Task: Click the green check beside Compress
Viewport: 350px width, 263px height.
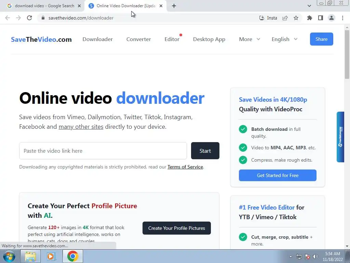Action: [x=243, y=160]
